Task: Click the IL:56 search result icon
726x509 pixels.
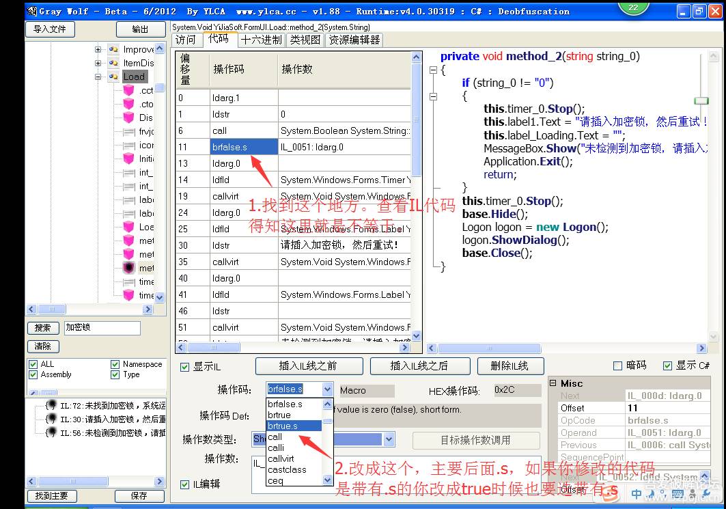Action: pos(51,433)
